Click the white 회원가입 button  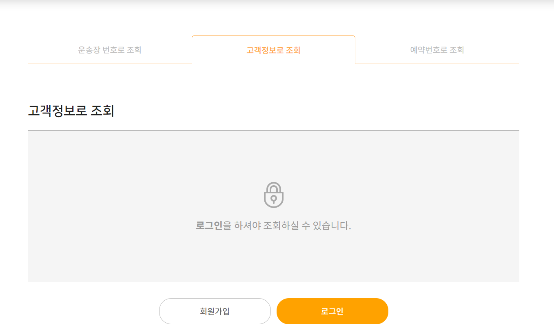[x=215, y=311]
